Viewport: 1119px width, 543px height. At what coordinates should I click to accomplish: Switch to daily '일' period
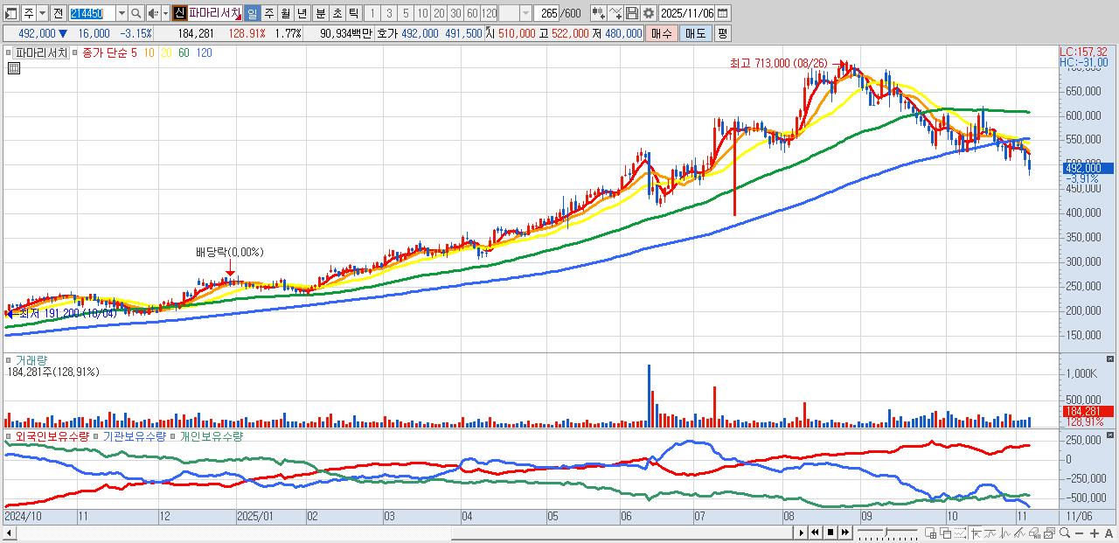coord(252,13)
